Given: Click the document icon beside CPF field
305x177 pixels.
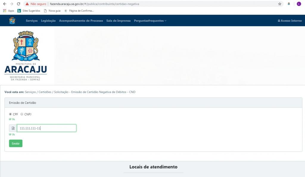Looking at the screenshot, I should [x=13, y=128].
